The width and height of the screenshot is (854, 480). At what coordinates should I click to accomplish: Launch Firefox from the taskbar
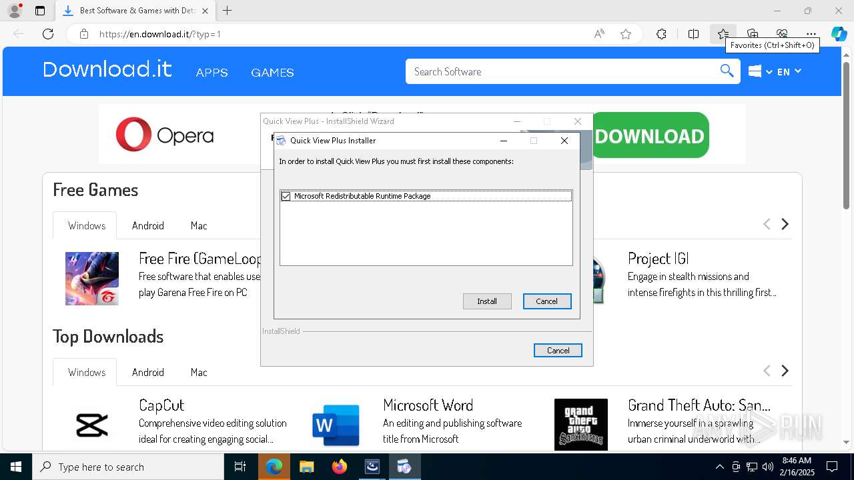[x=340, y=467]
